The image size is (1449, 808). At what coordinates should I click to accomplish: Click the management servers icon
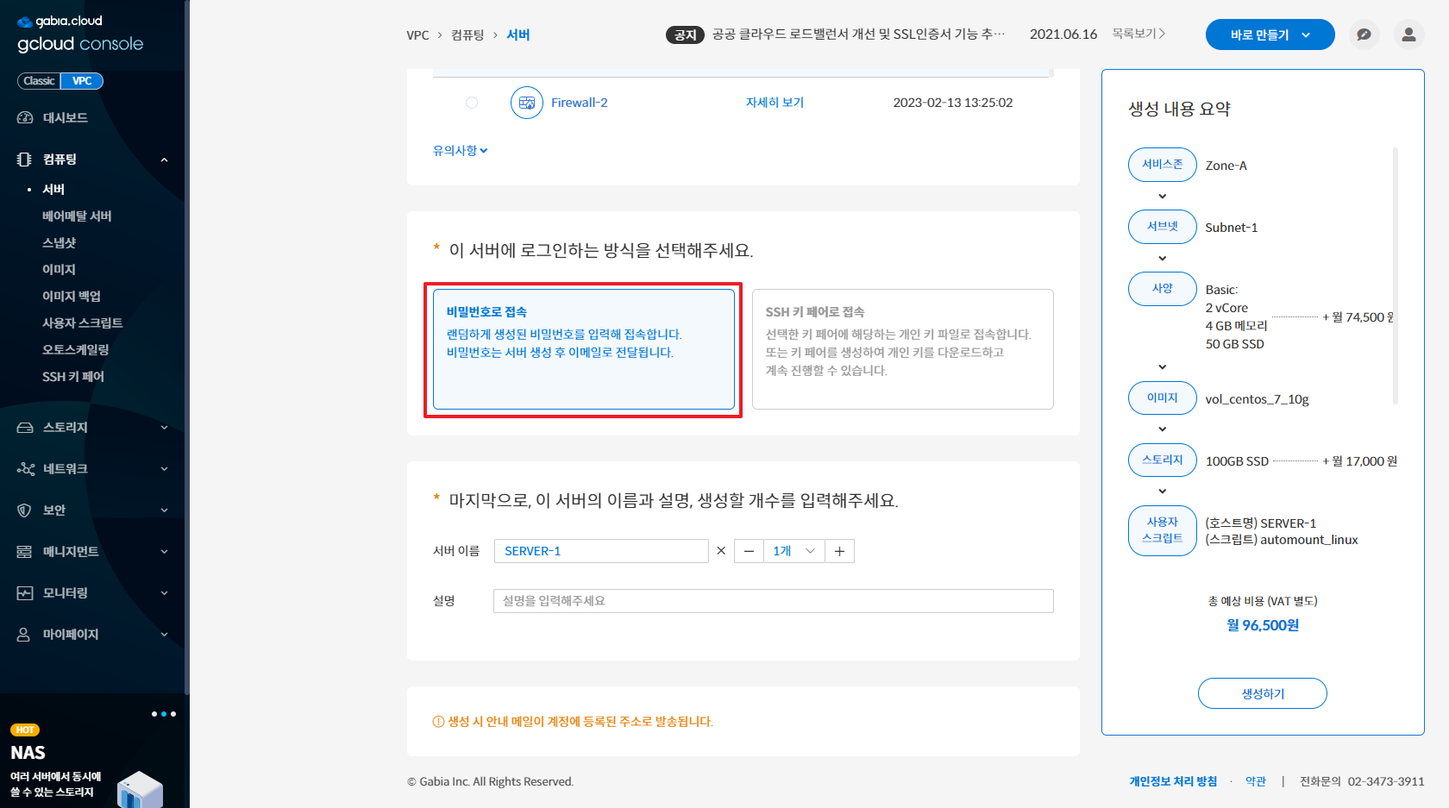point(25,552)
